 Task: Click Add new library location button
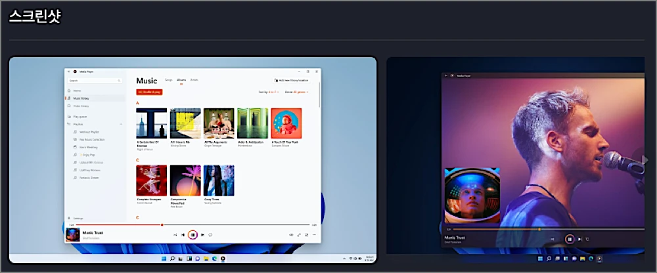[292, 80]
